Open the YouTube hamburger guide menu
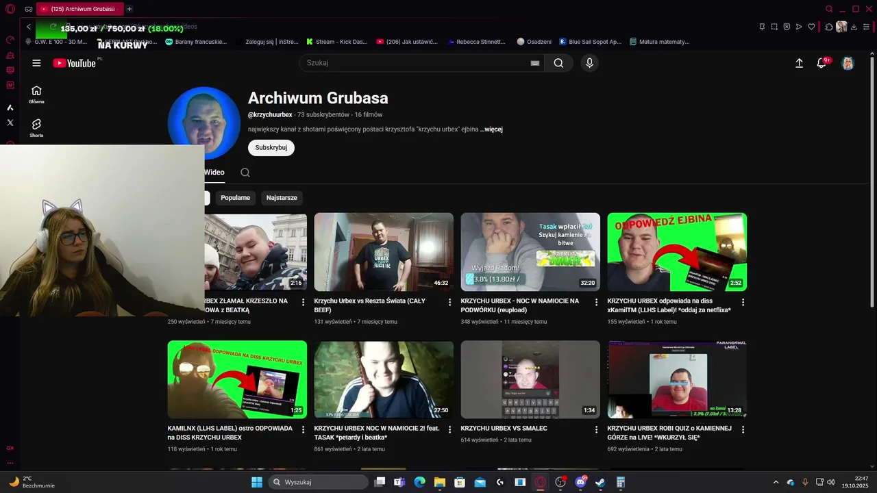Image resolution: width=877 pixels, height=493 pixels. tap(36, 63)
